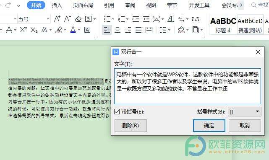Click the decrease indent icon

coord(136,19)
